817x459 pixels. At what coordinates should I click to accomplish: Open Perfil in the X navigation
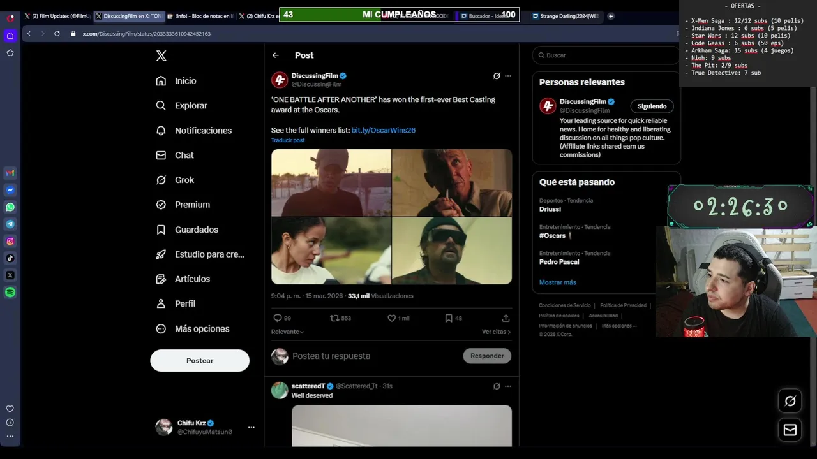176,304
